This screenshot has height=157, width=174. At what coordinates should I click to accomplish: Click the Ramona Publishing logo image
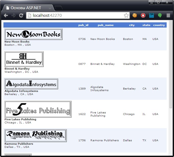click(x=35, y=135)
